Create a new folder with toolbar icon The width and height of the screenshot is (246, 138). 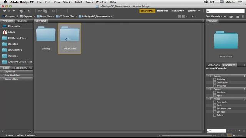coord(238,16)
